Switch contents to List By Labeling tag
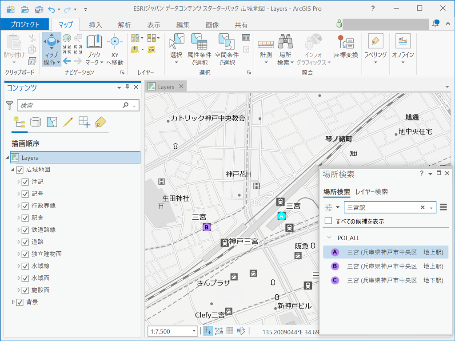This screenshot has height=341, width=455. click(x=100, y=123)
